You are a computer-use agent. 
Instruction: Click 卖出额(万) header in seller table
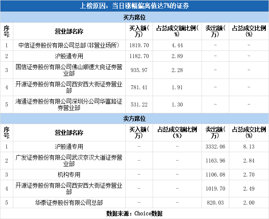coord(215,133)
